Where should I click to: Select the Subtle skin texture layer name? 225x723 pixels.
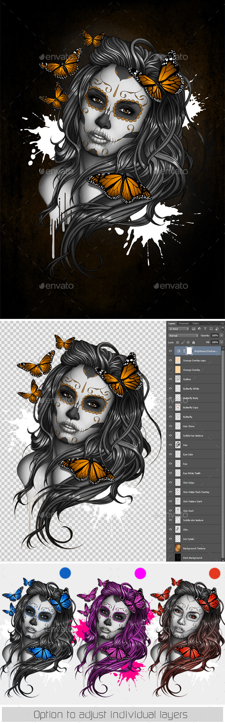[193, 520]
